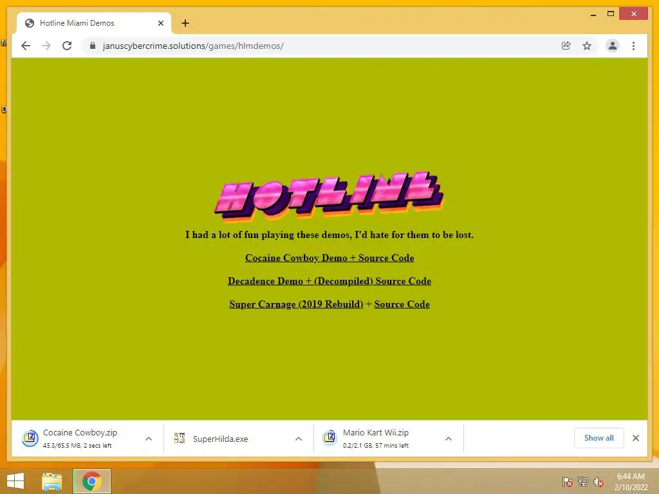Open Cocaine Cowboy Demo + Source Code link
The image size is (659, 494).
[329, 258]
